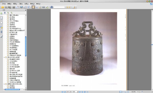The image size is (153, 93).
Task: Select the snapshot camera tool
Action: pos(44,7)
